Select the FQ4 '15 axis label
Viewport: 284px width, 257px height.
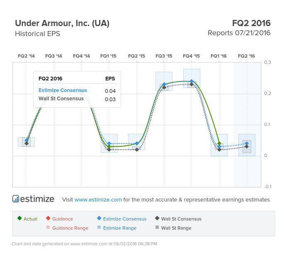191,56
